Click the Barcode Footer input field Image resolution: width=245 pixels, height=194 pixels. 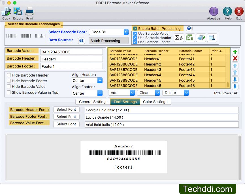tap(72, 66)
